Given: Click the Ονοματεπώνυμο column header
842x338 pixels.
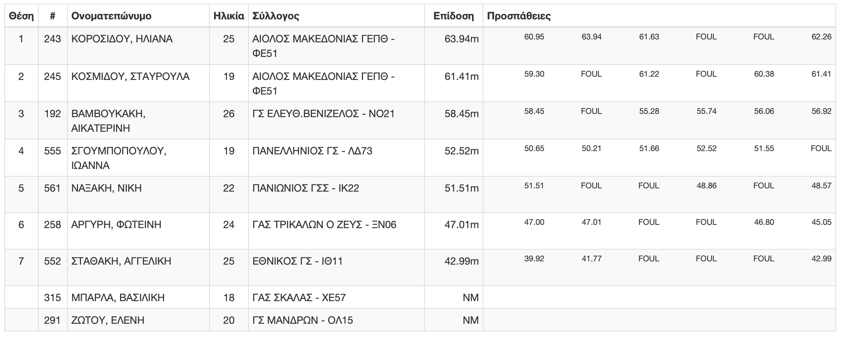Looking at the screenshot, I should pyautogui.click(x=111, y=16).
